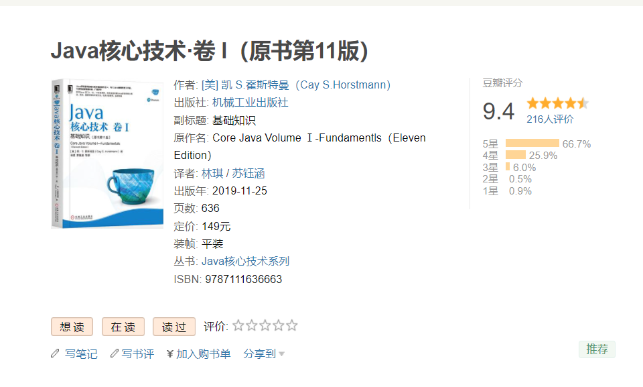
Task: Click the orange average-rating stars next to 9.4
Action: [x=558, y=103]
